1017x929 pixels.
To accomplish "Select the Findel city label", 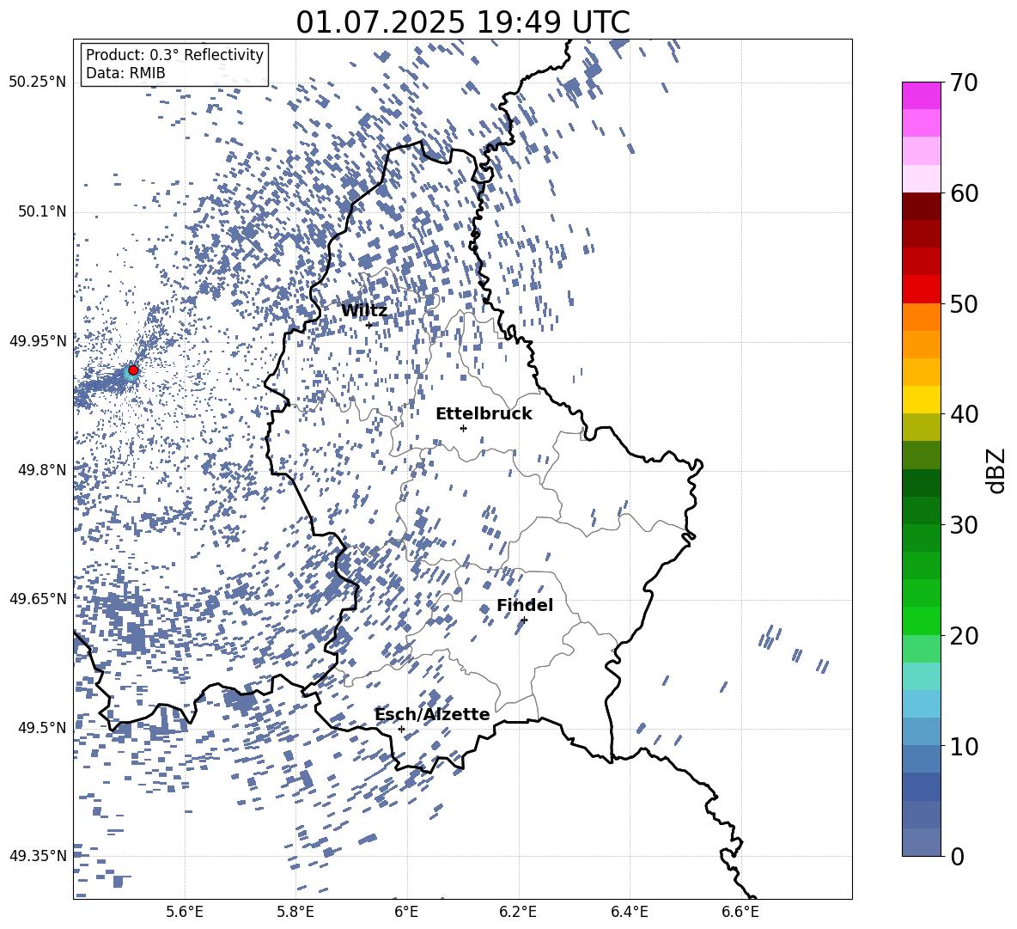I will pos(525,605).
